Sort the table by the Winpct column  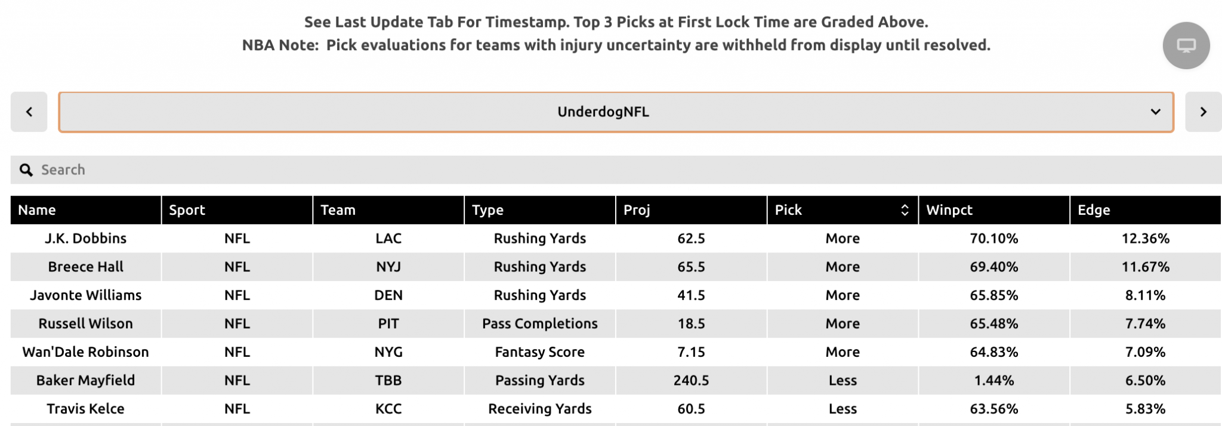949,210
